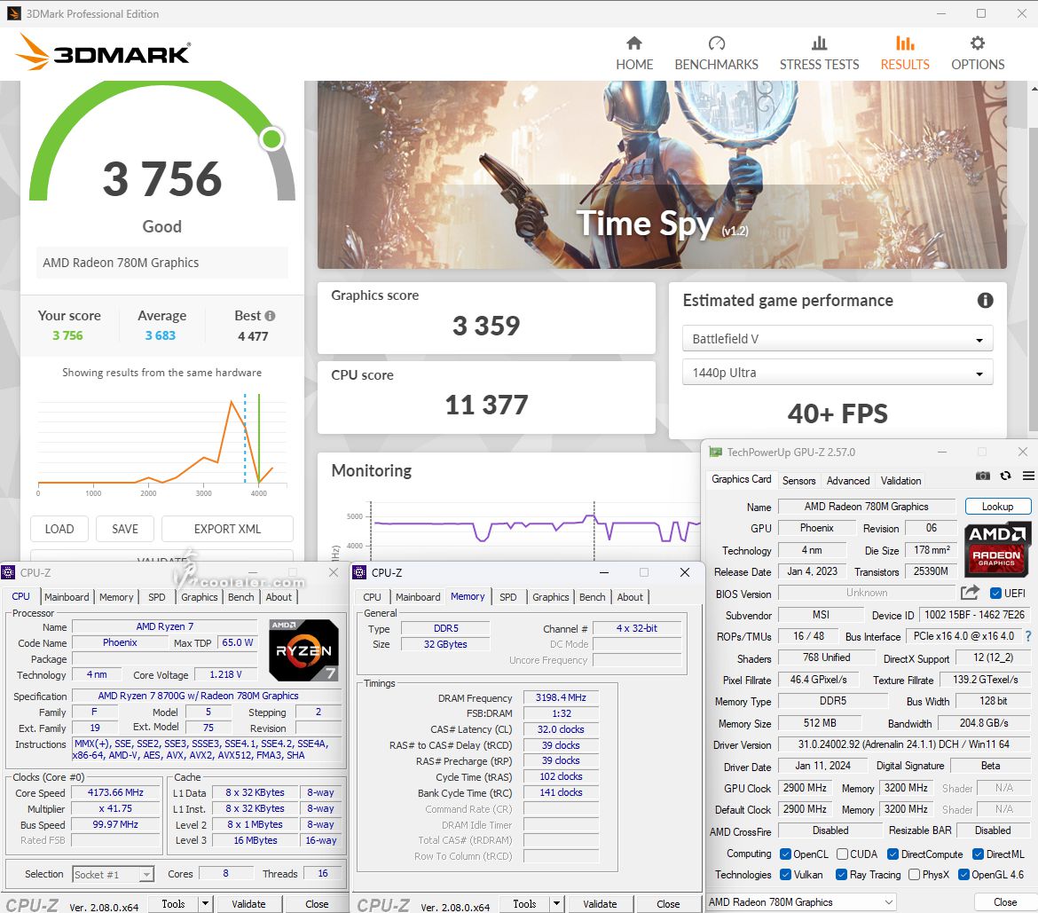Open the Socket #1 selection dropdown
Viewport: 1038px width, 913px height.
coord(114,875)
